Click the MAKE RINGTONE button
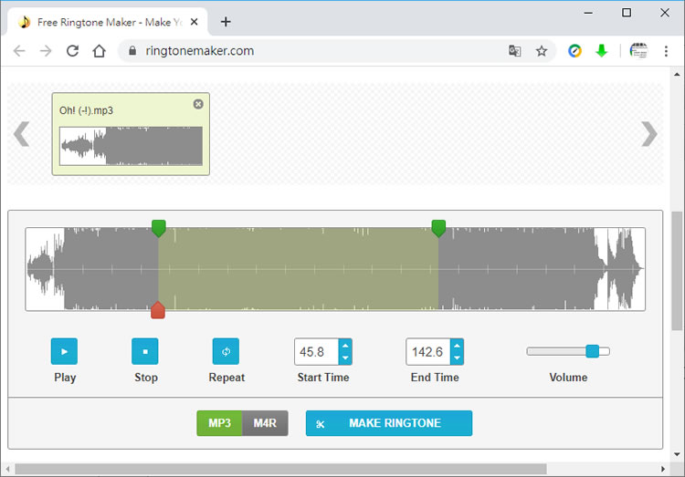 [388, 423]
